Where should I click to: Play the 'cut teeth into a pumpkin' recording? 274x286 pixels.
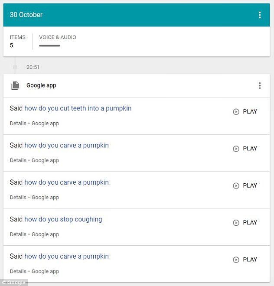tap(245, 111)
